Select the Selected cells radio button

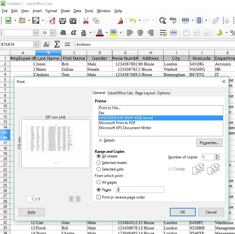(98, 169)
